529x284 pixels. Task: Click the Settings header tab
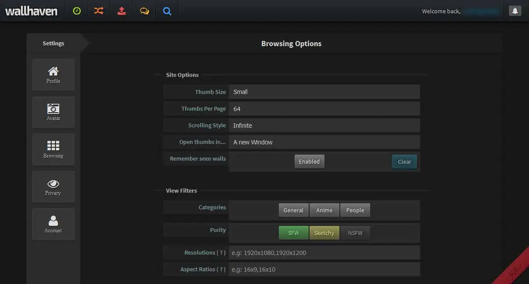click(53, 43)
